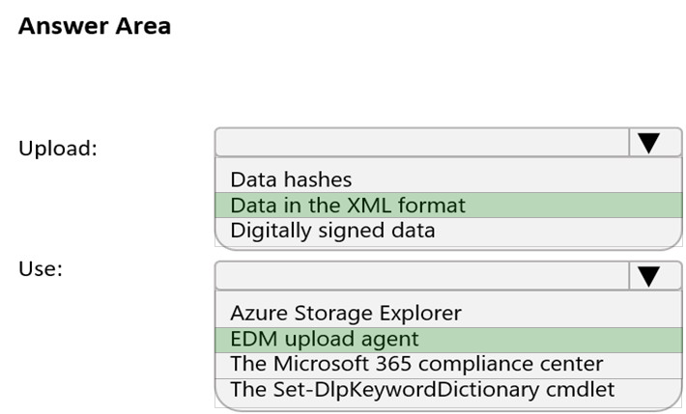
Task: Click blank space above Data hashes
Action: [448, 163]
